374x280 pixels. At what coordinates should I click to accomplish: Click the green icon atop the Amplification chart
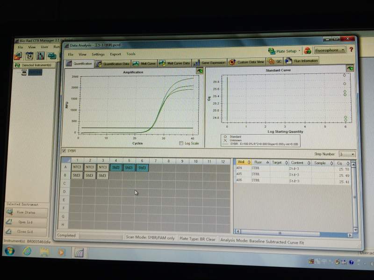click(x=200, y=71)
